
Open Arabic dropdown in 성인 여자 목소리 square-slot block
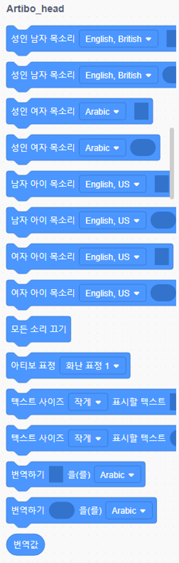102,112
